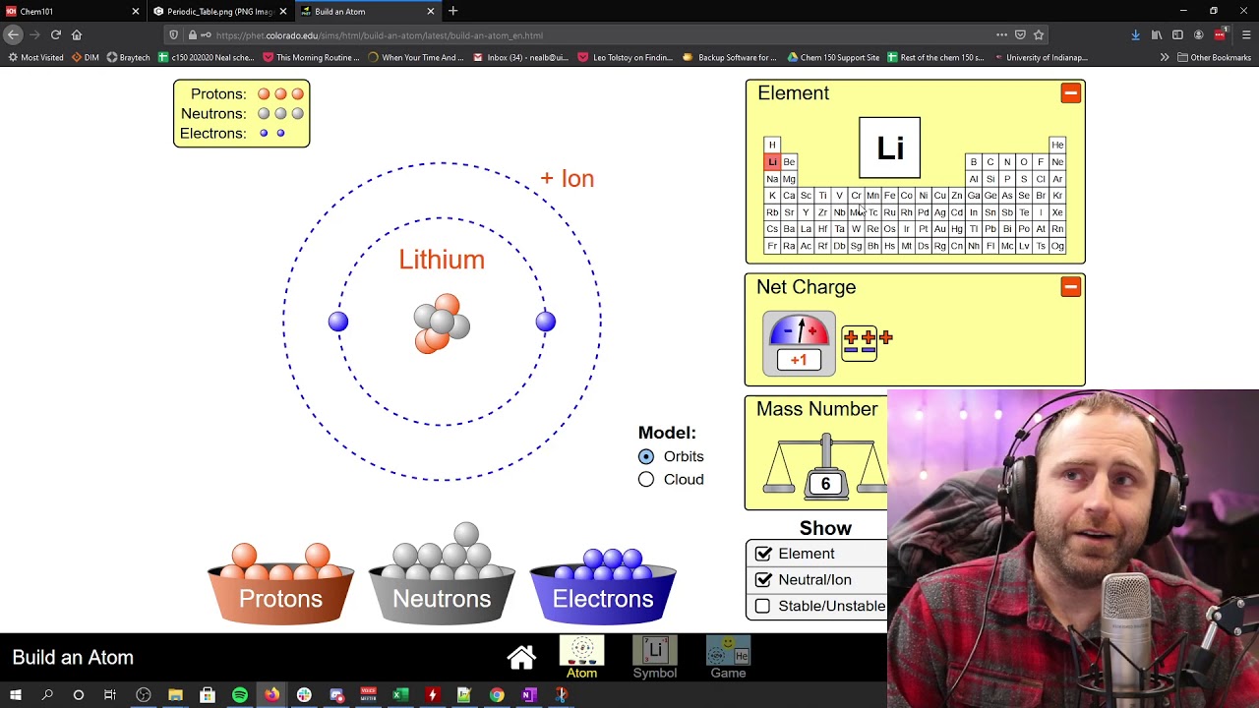This screenshot has height=708, width=1259.
Task: Bookmark this page with the star icon
Action: coord(1039,34)
